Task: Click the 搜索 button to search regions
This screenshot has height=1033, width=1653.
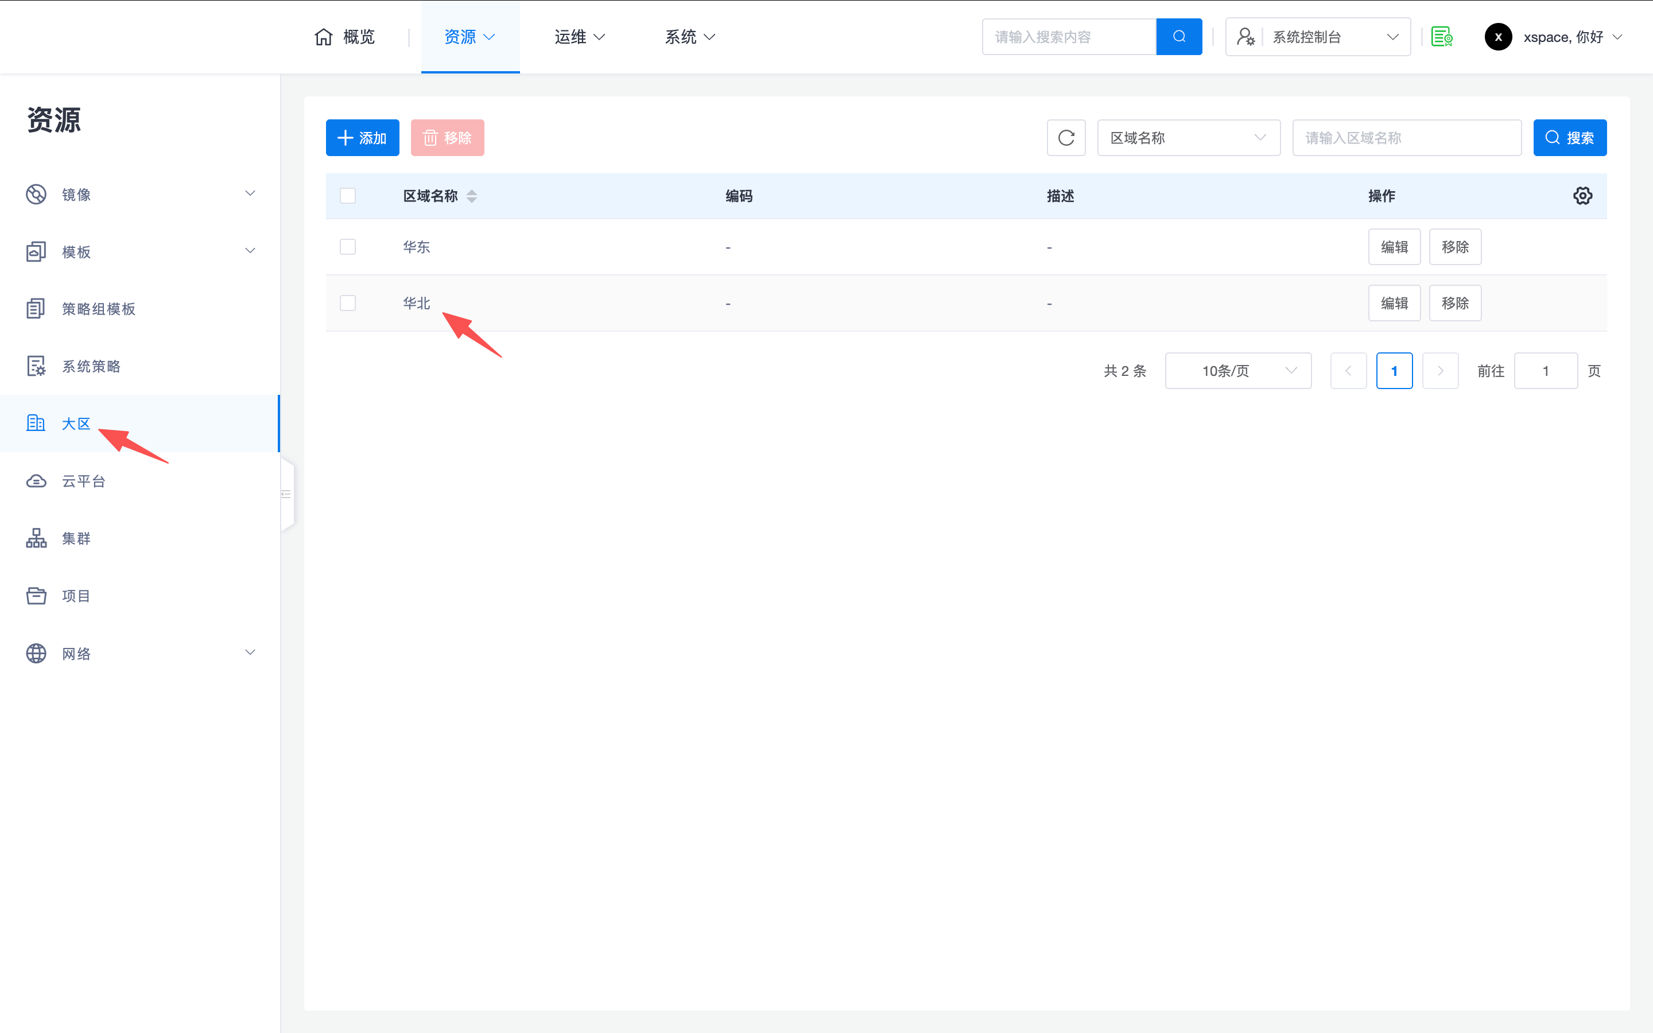Action: [x=1570, y=137]
